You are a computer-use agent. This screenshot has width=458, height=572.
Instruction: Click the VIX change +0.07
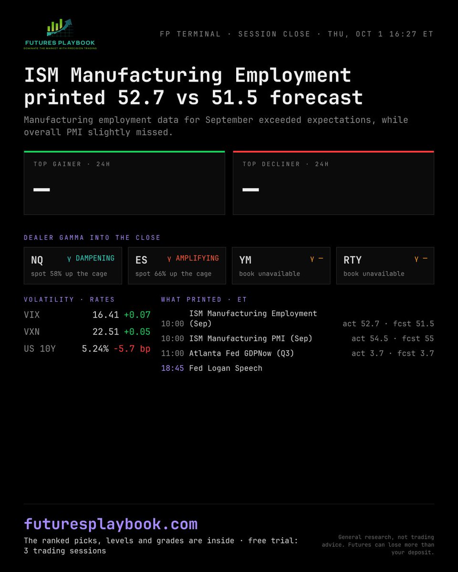137,315
